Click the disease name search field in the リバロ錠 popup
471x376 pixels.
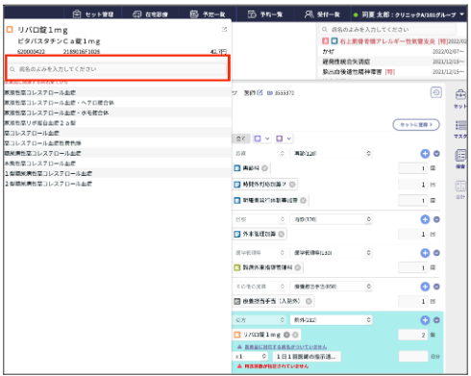[117, 69]
